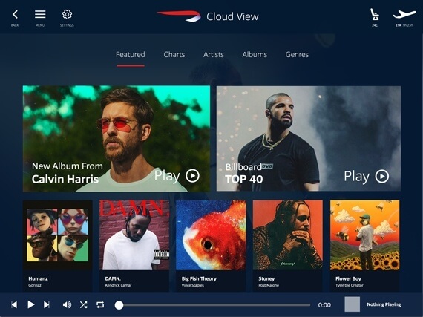Click the Flower Boy title text
Screen dimensions: 423x317
pos(348,278)
